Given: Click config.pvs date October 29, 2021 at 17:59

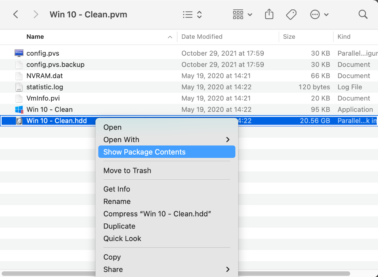Looking at the screenshot, I should tap(223, 53).
